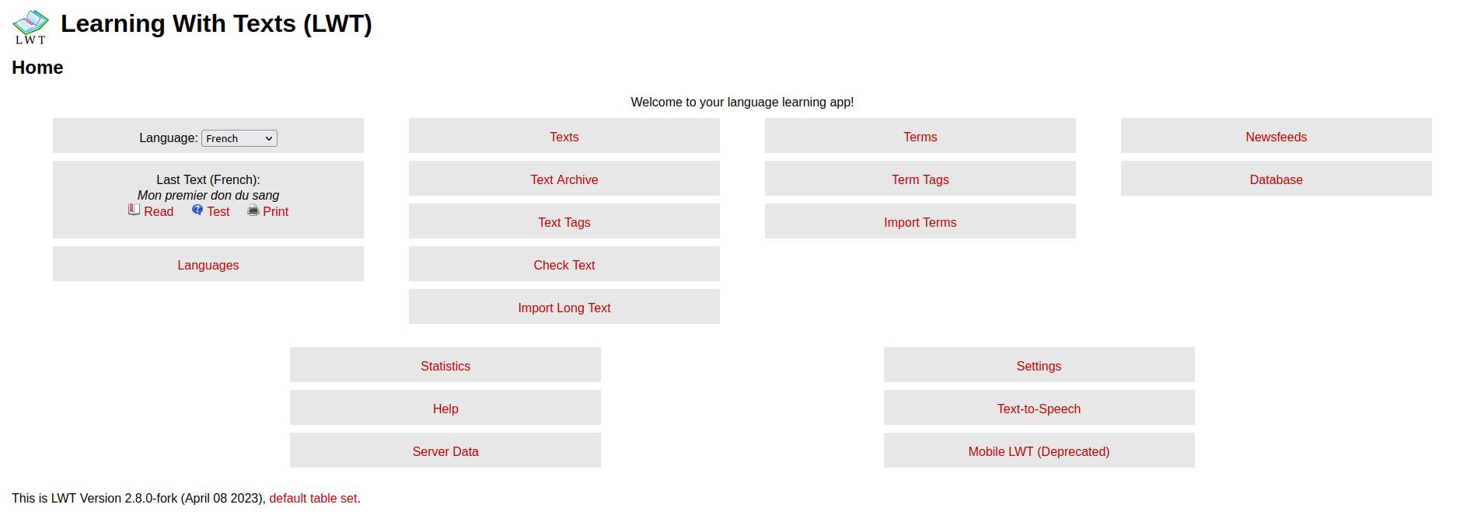The width and height of the screenshot is (1467, 515).
Task: Open the Check Text tool
Action: [x=564, y=265]
